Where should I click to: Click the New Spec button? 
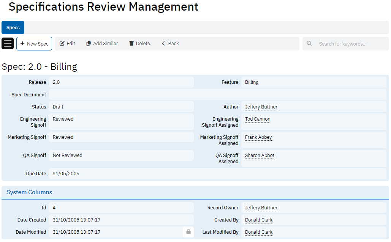(34, 44)
